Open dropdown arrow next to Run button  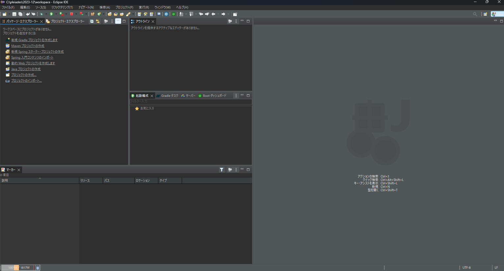[56, 14]
